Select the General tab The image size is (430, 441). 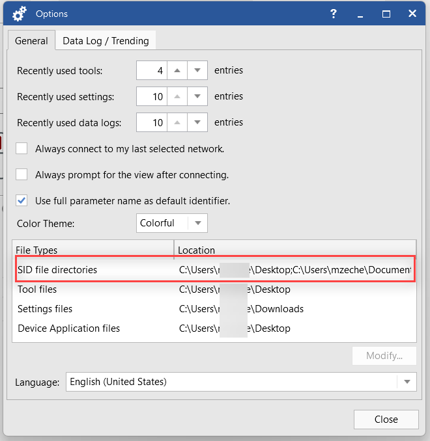click(x=31, y=40)
